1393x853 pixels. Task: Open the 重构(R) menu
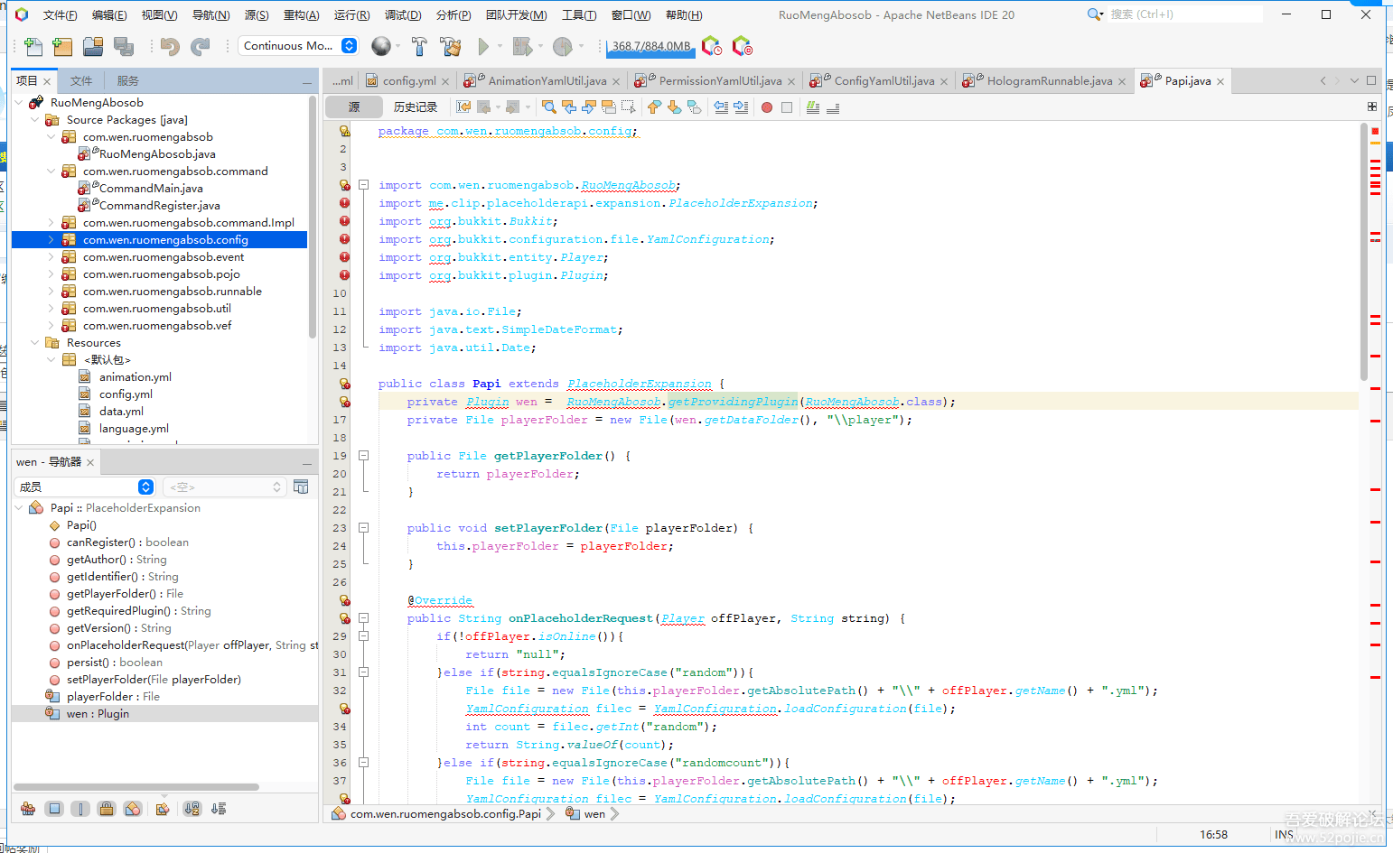(301, 15)
